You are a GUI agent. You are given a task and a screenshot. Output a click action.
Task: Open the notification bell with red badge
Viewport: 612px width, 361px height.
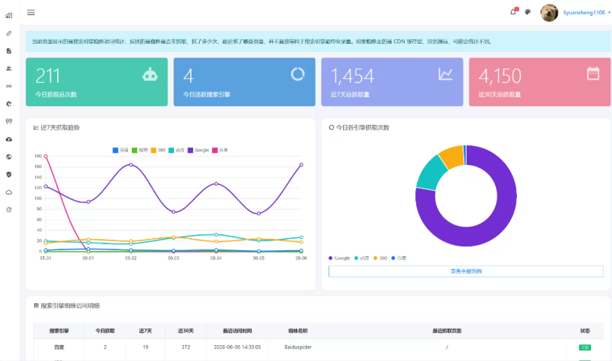[x=513, y=12]
